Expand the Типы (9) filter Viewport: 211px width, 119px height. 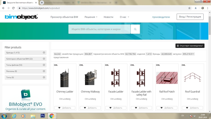pyautogui.click(x=26, y=77)
